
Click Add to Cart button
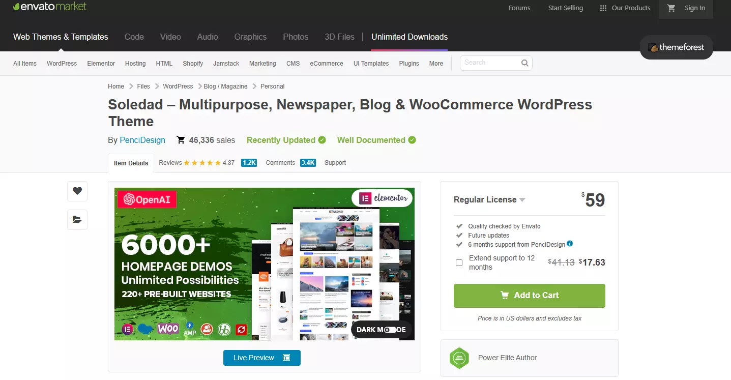tap(530, 296)
